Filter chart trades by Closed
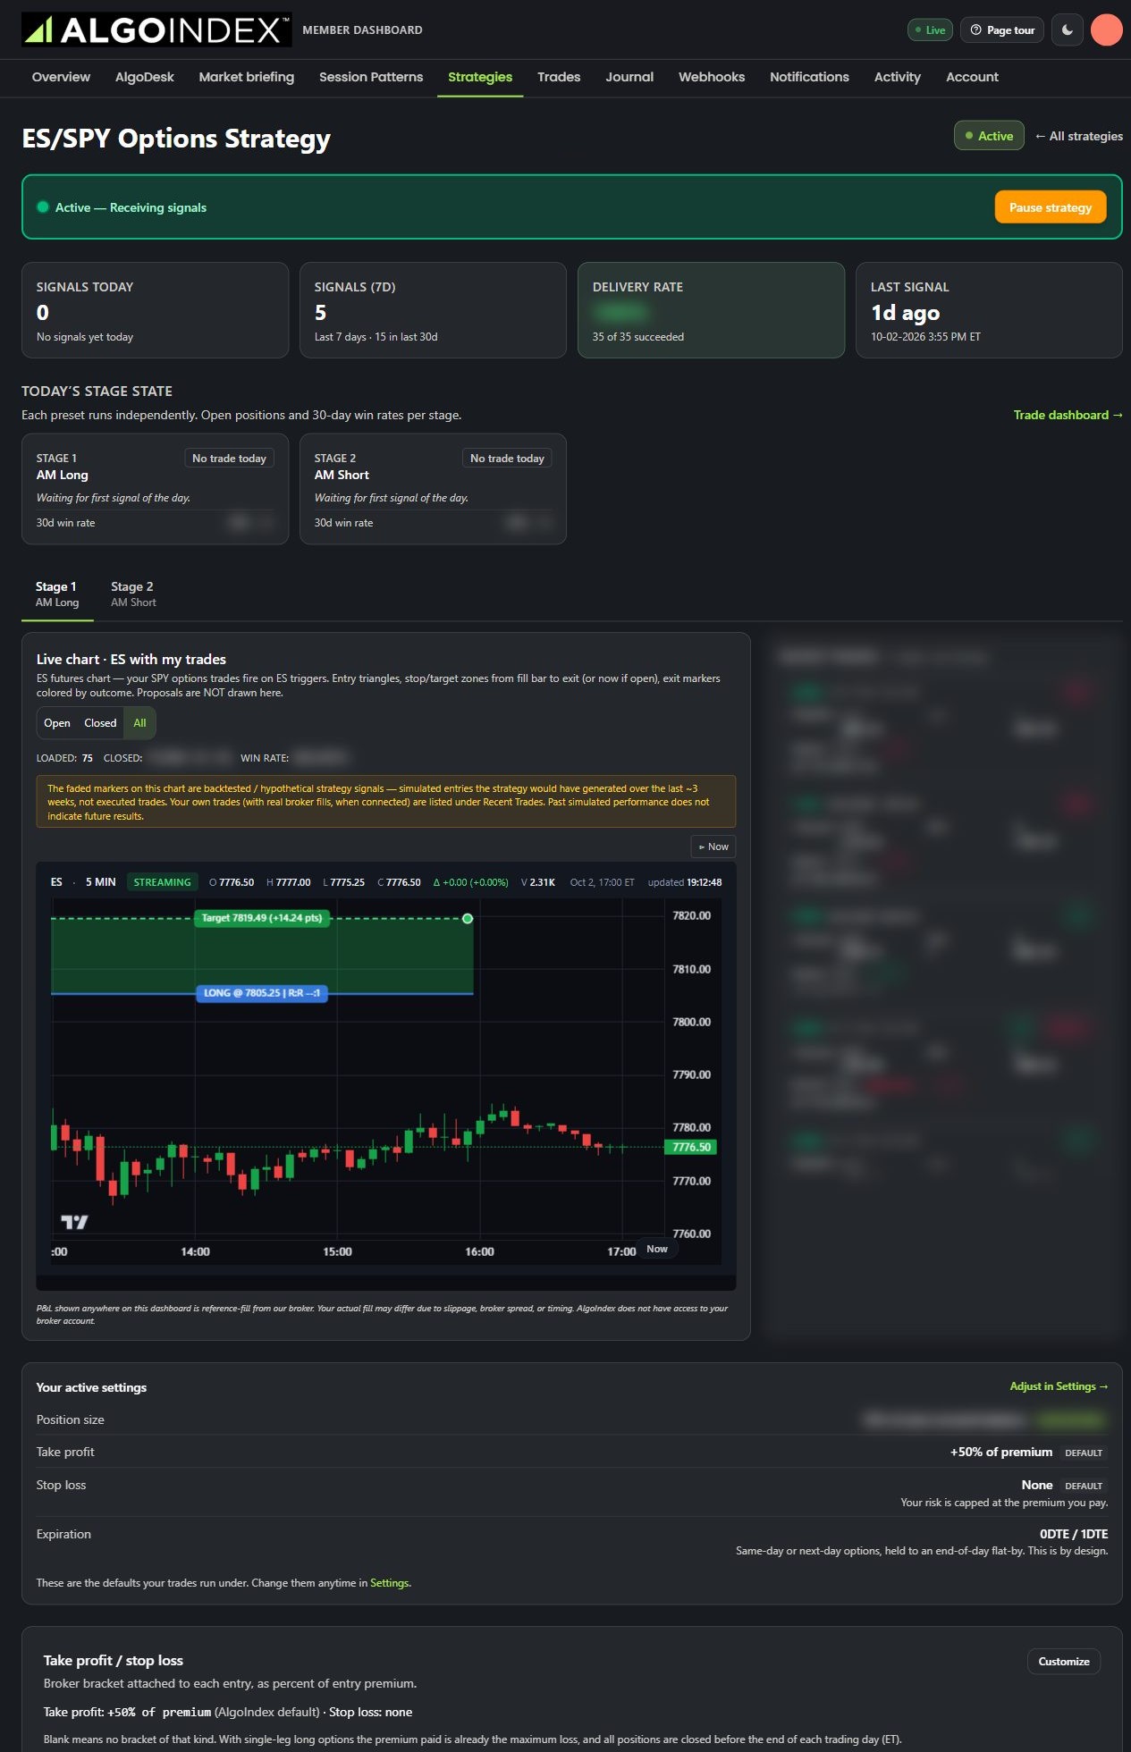Viewport: 1131px width, 1752px height. pyautogui.click(x=100, y=723)
